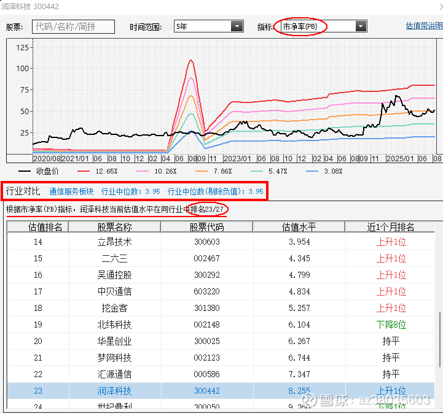Screen dimensions: 443x414
Task: Select the 汇源通信 stock name
Action: pyautogui.click(x=115, y=374)
